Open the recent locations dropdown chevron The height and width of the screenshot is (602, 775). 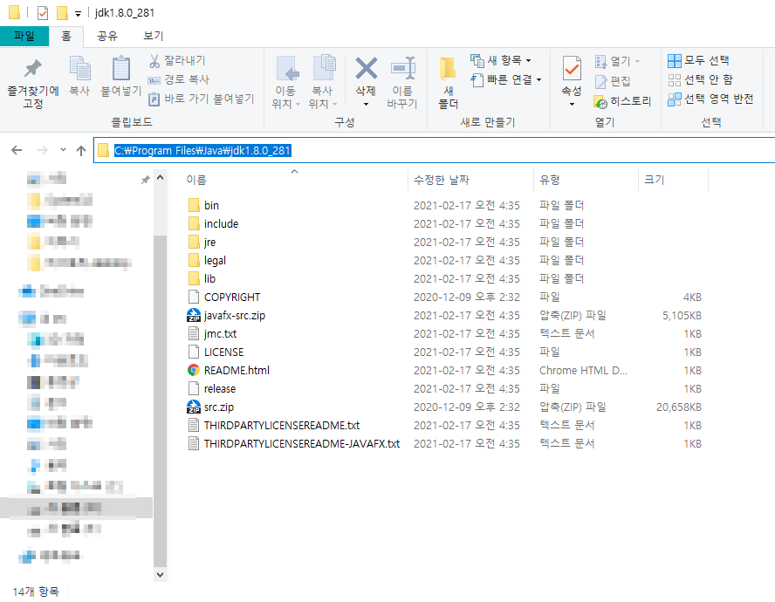[63, 150]
